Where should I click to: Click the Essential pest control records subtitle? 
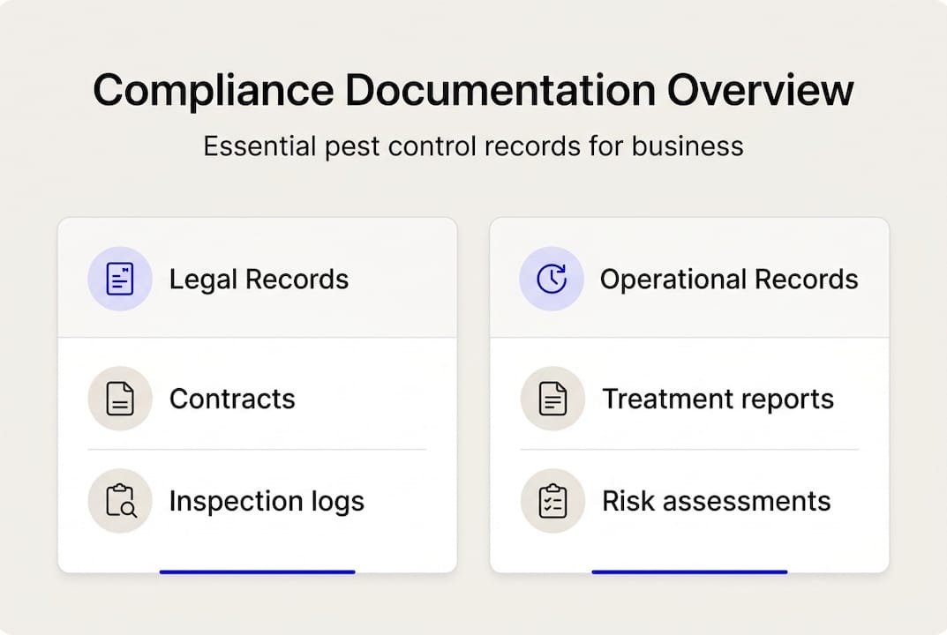click(473, 146)
